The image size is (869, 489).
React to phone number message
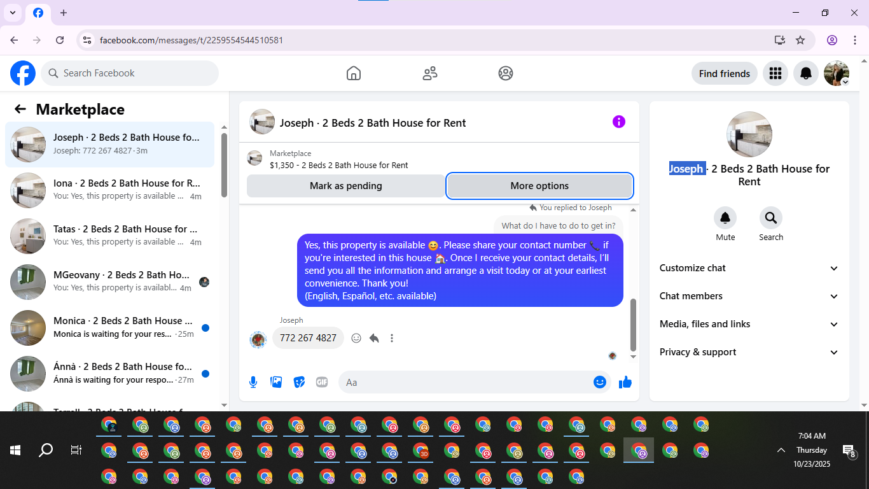[356, 338]
